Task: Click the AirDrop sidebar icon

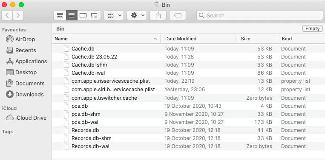Action: coord(10,39)
